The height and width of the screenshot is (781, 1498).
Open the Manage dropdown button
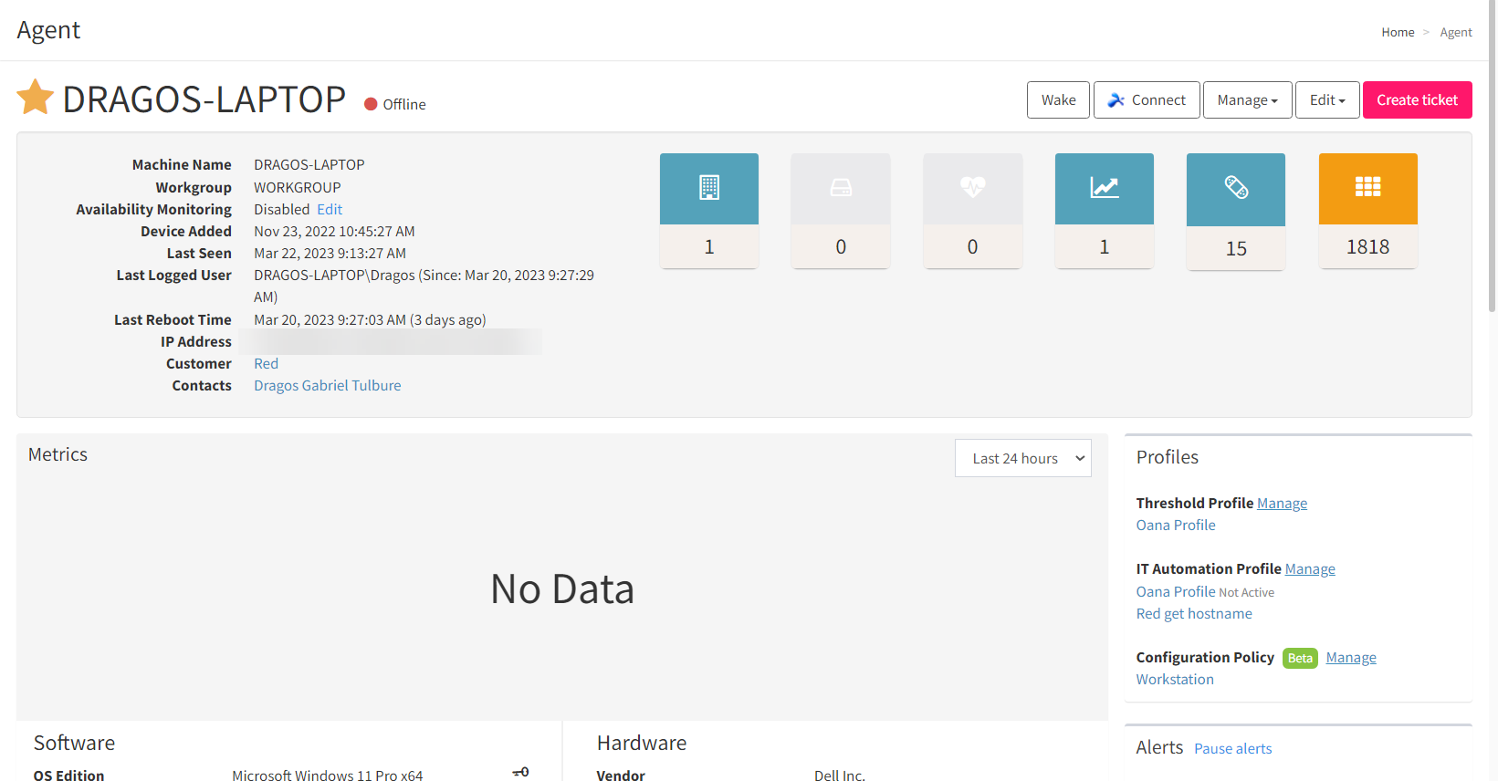coord(1248,100)
